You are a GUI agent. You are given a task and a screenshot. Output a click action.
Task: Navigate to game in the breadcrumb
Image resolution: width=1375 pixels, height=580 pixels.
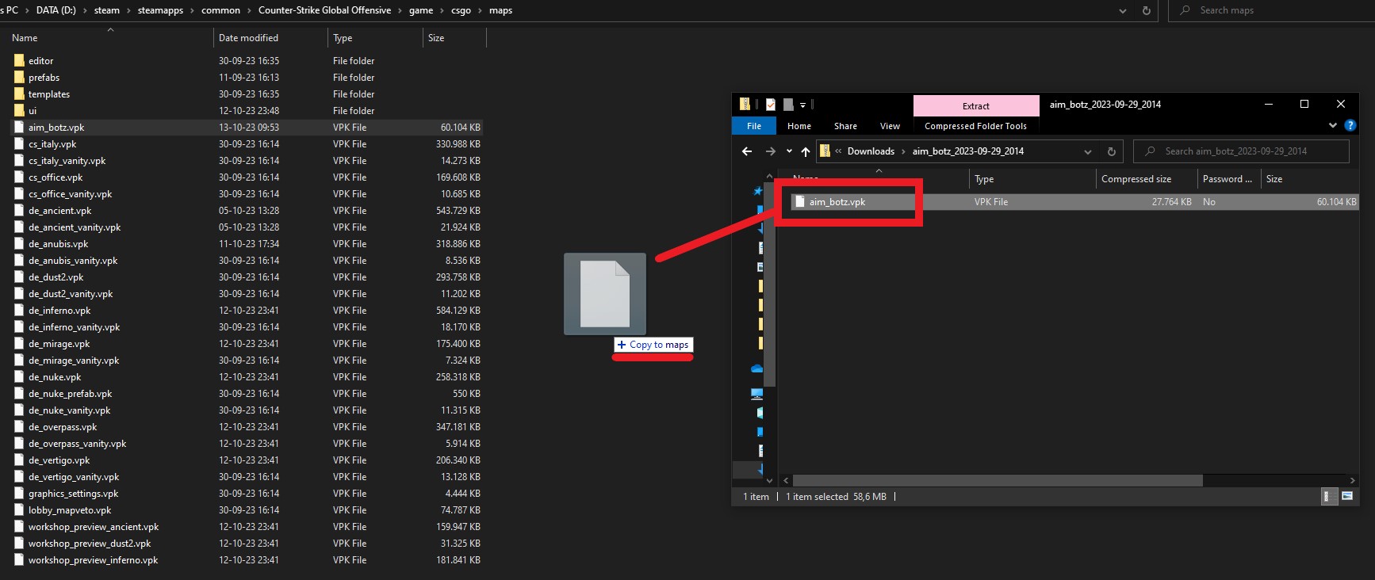click(421, 10)
